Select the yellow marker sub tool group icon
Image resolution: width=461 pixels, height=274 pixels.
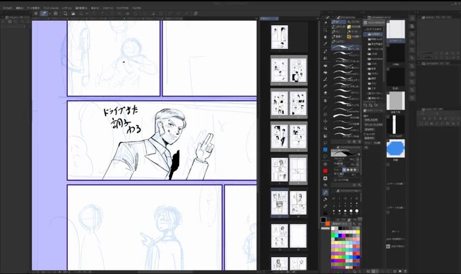pyautogui.click(x=349, y=26)
